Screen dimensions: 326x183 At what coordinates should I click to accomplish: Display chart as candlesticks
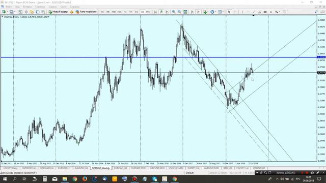[161, 12]
